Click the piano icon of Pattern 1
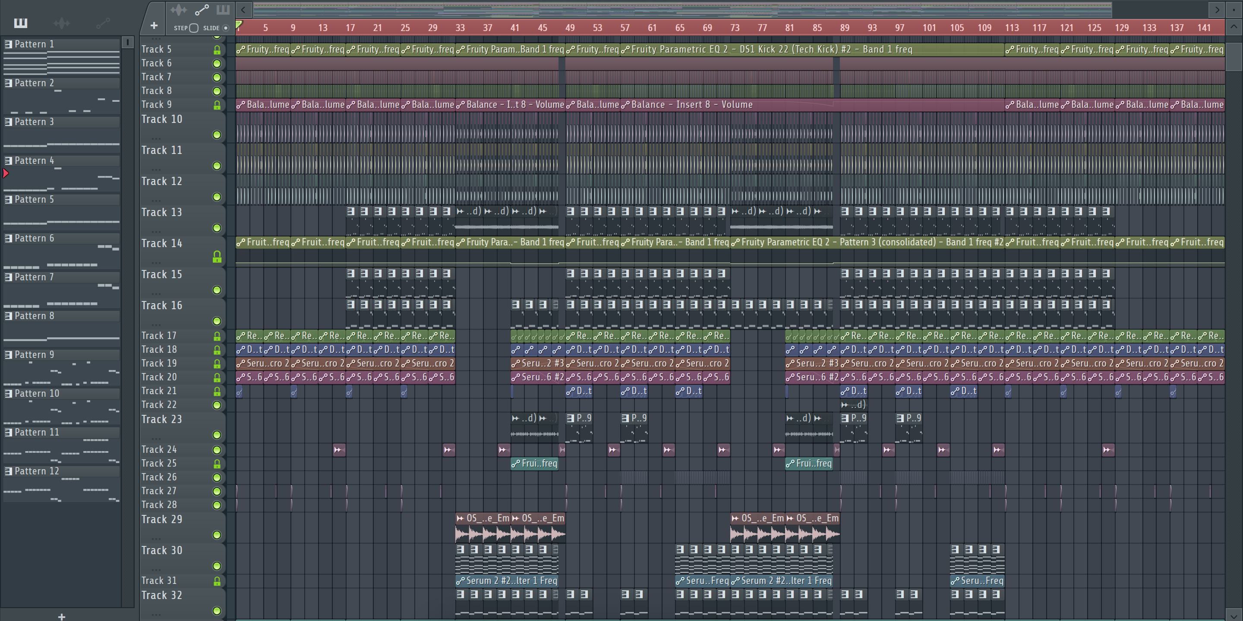 tap(8, 44)
